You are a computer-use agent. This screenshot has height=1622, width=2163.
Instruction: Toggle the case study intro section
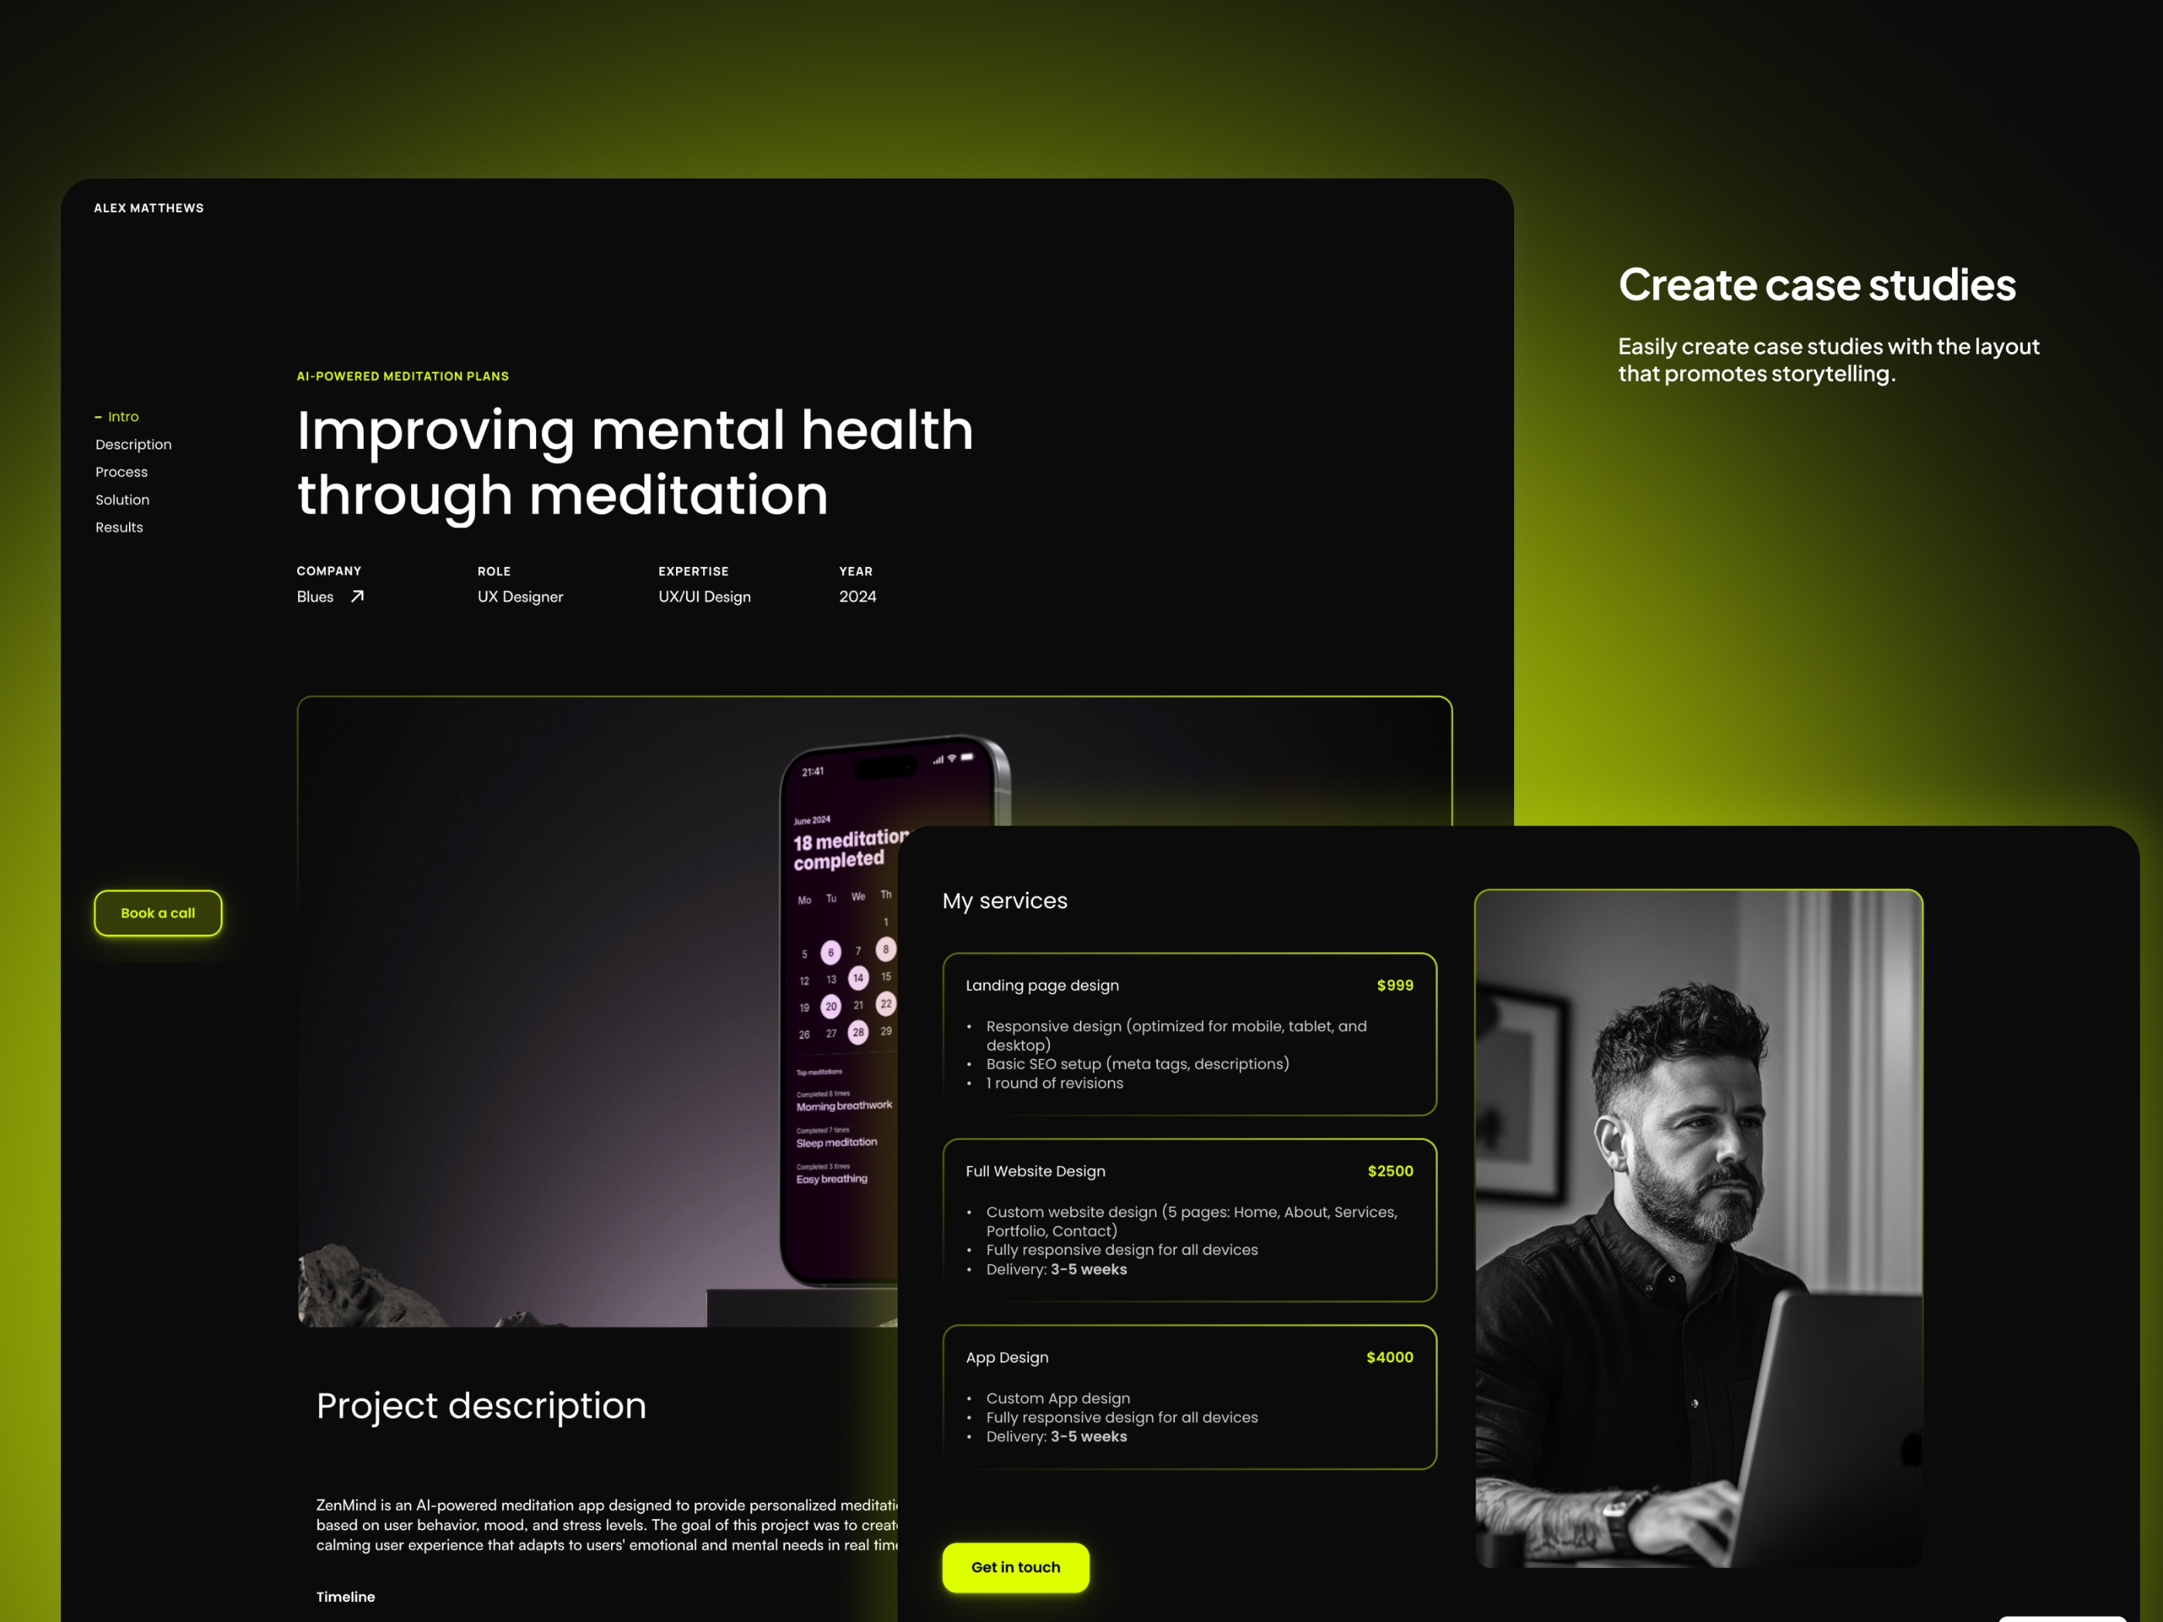tap(123, 416)
